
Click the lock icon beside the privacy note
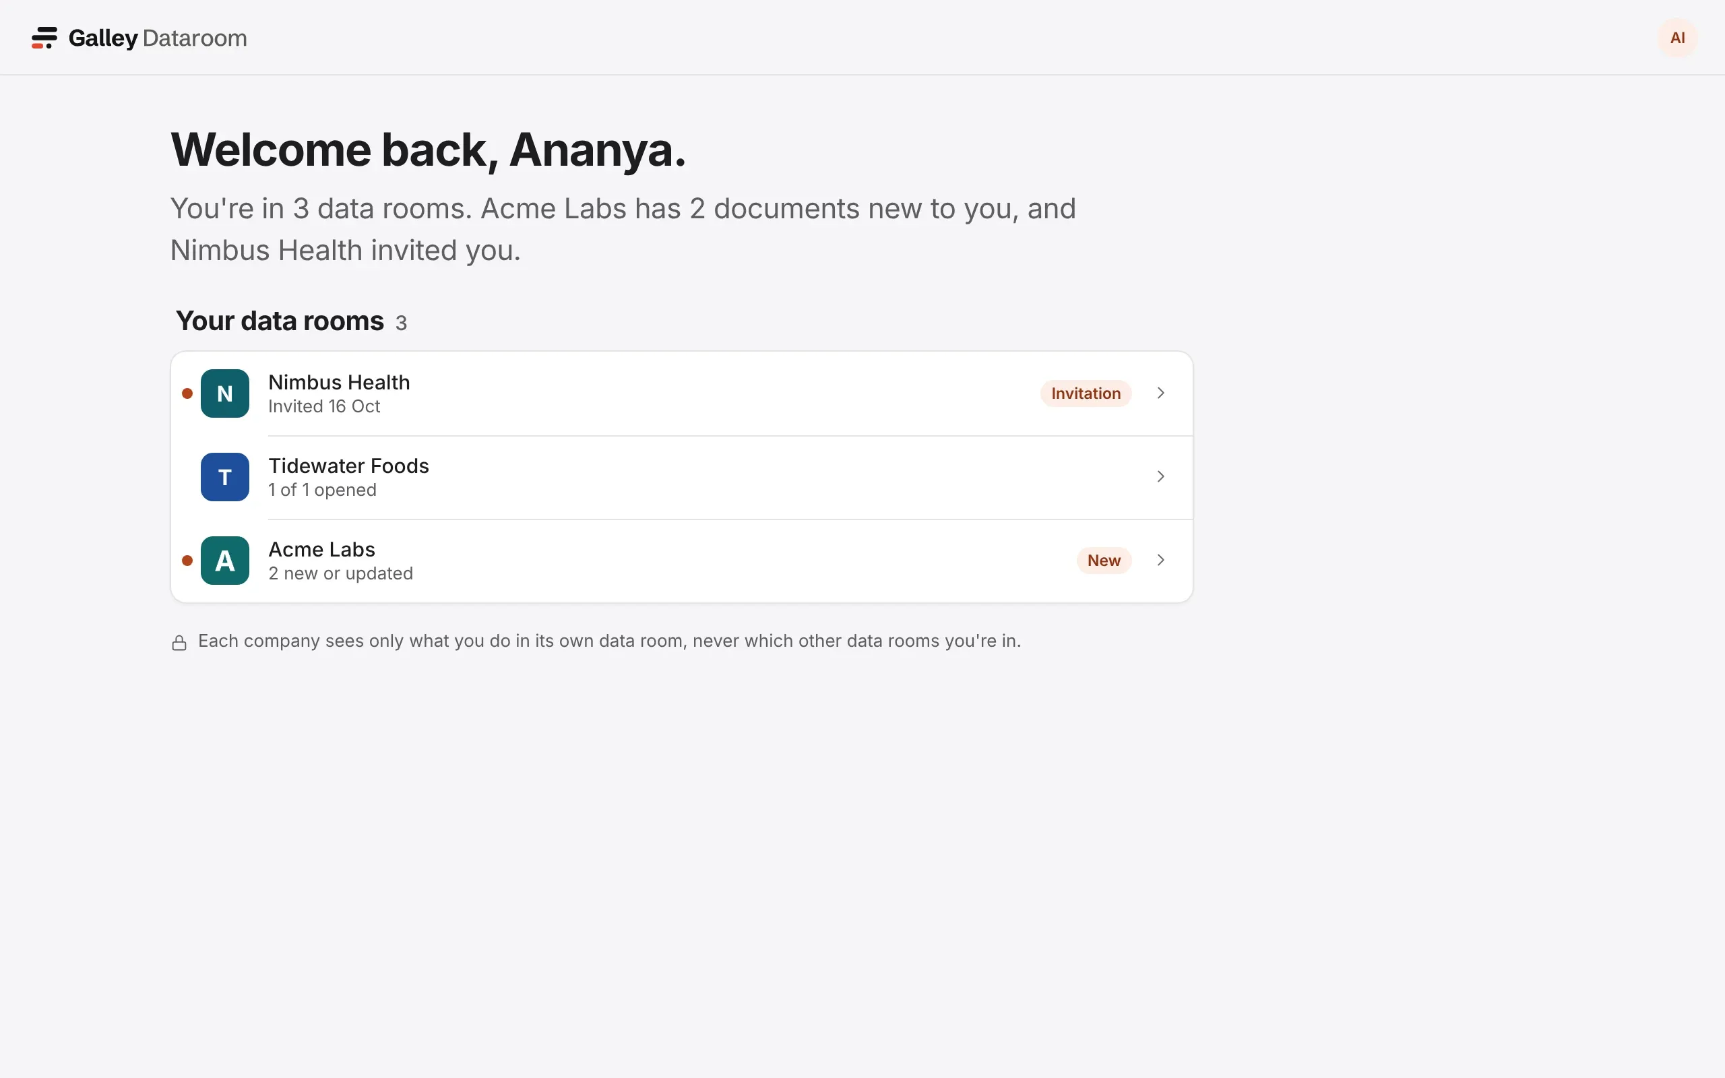coord(180,642)
